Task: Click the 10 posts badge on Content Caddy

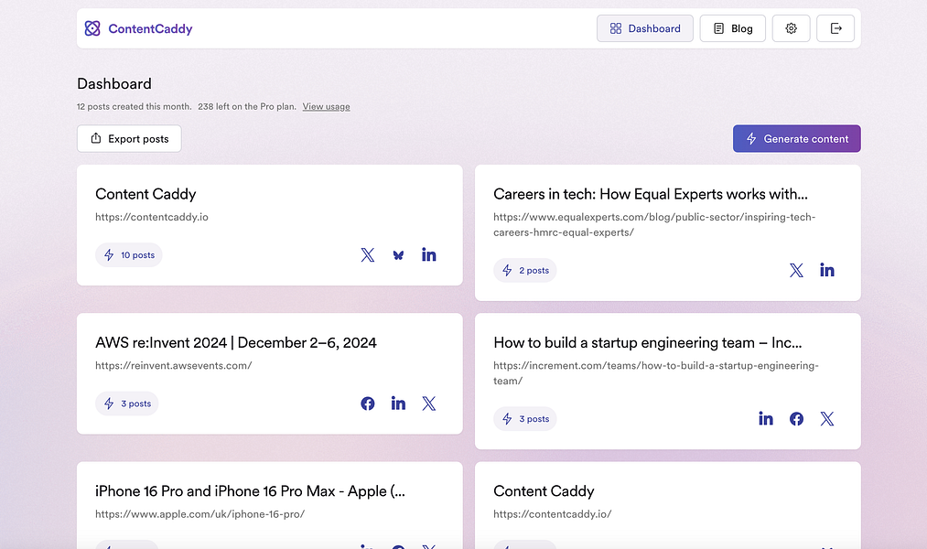Action: 129,255
